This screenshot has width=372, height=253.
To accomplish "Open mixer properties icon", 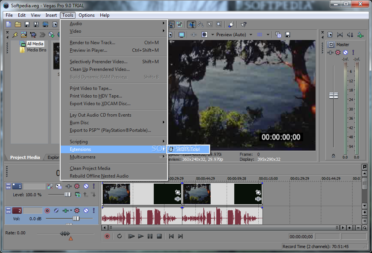I will pyautogui.click(x=330, y=35).
